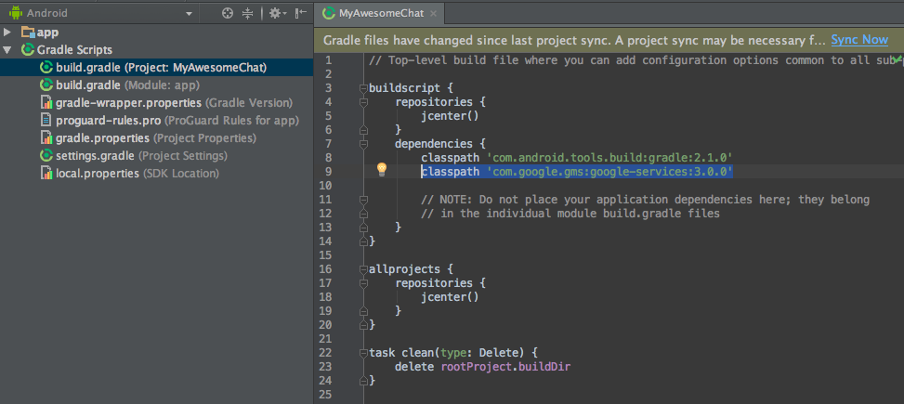
Task: Open the project panel settings gear
Action: click(277, 13)
